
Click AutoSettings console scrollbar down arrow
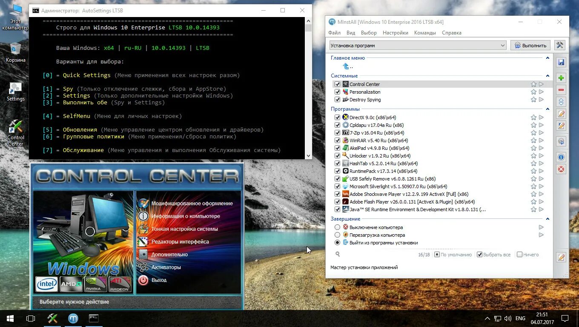click(x=308, y=156)
